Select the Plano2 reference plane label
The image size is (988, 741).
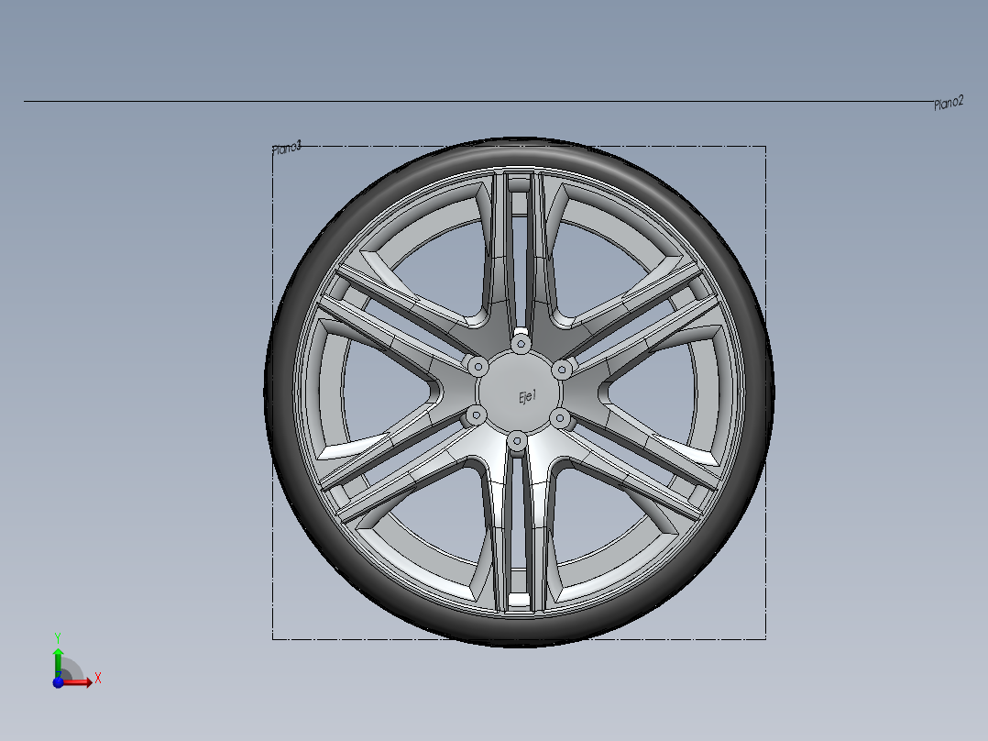[949, 104]
